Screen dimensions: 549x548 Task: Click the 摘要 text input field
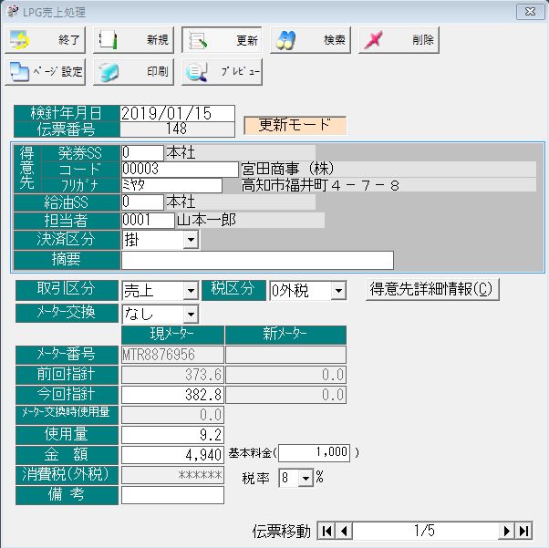pyautogui.click(x=257, y=261)
